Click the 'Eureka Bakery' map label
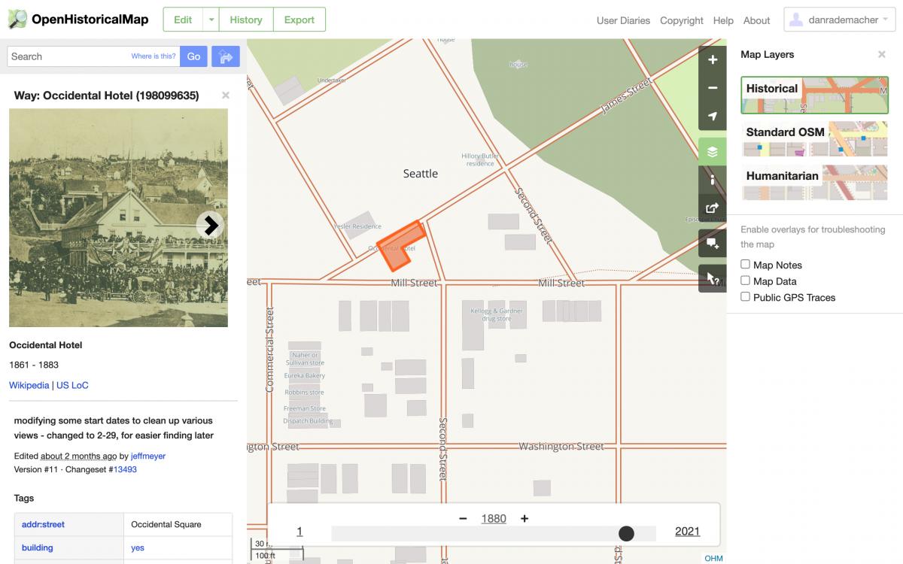The image size is (903, 564). coord(305,375)
